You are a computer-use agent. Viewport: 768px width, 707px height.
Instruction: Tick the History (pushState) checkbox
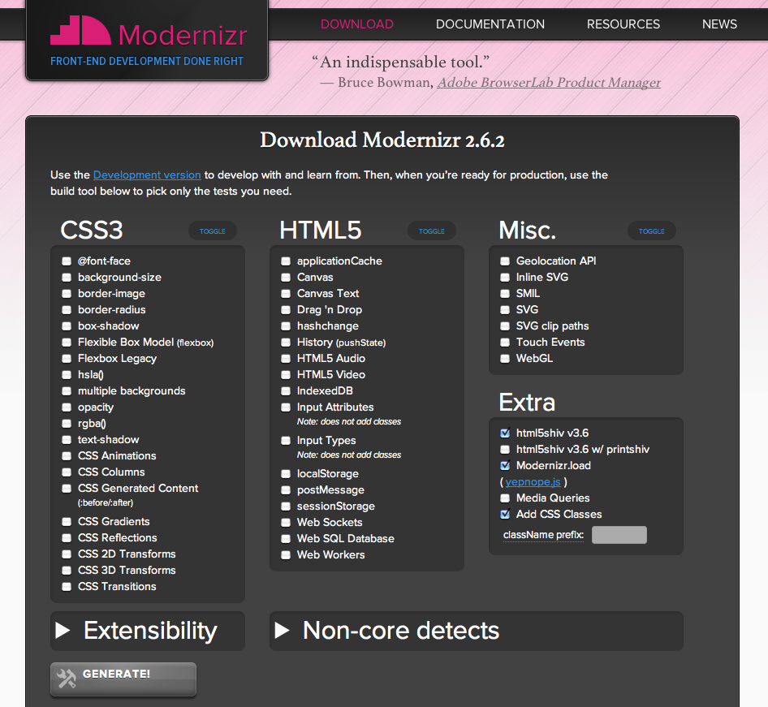coord(286,343)
